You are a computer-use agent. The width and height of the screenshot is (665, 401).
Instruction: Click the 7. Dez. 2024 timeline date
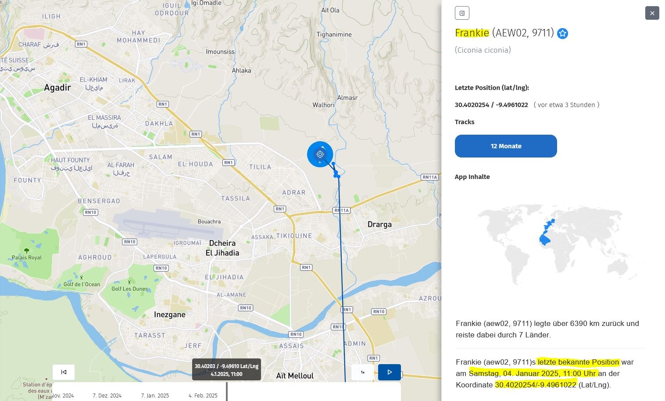[x=107, y=396]
